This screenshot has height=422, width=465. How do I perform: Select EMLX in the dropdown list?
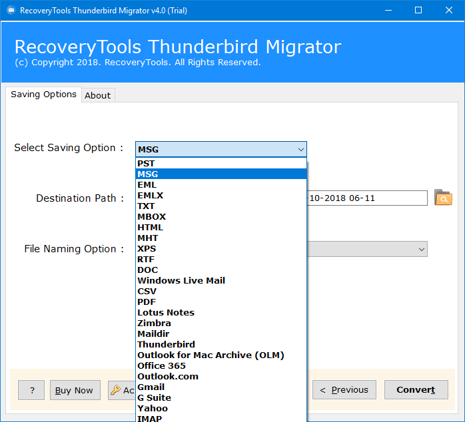click(221, 195)
